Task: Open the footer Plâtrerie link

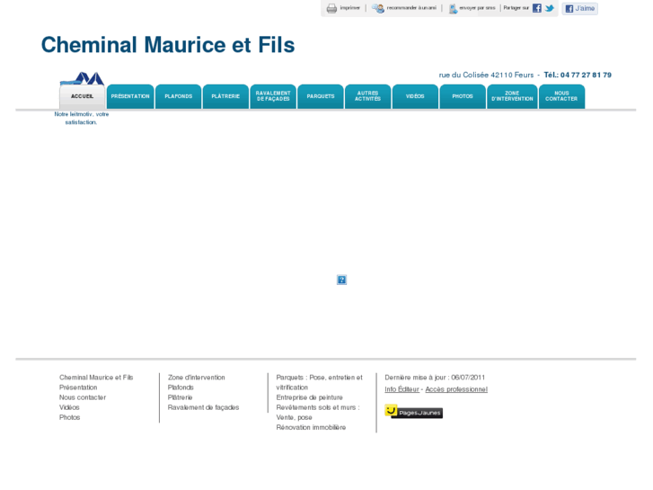Action: click(x=180, y=397)
